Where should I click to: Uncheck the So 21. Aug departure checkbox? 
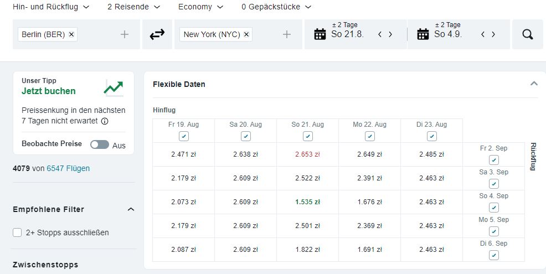point(307,136)
